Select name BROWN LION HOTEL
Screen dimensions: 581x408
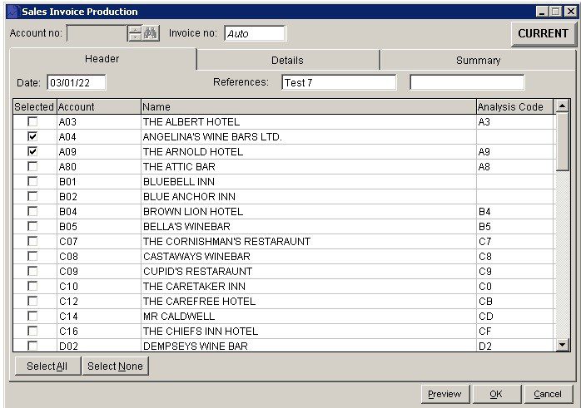[x=193, y=212]
